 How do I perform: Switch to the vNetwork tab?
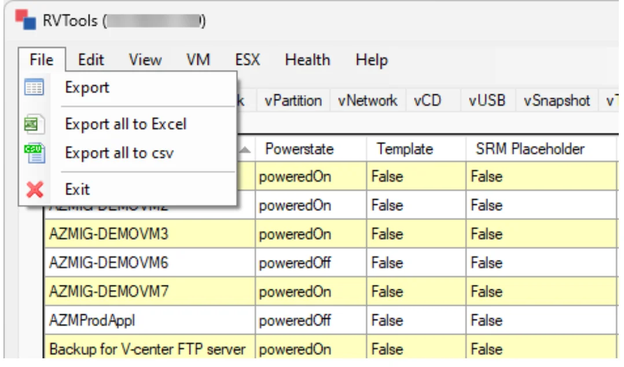(368, 101)
